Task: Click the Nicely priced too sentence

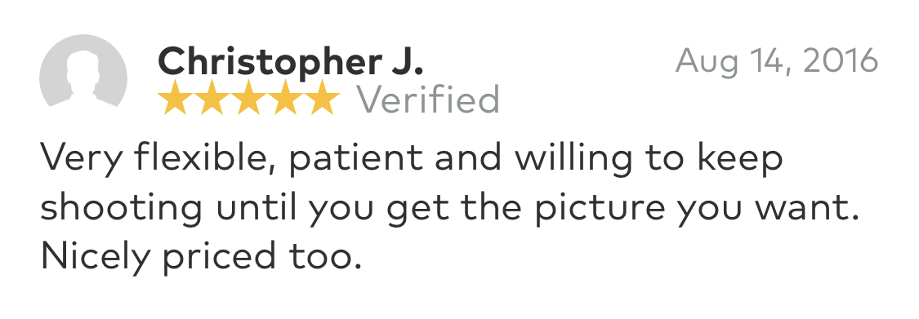Action: point(201,257)
